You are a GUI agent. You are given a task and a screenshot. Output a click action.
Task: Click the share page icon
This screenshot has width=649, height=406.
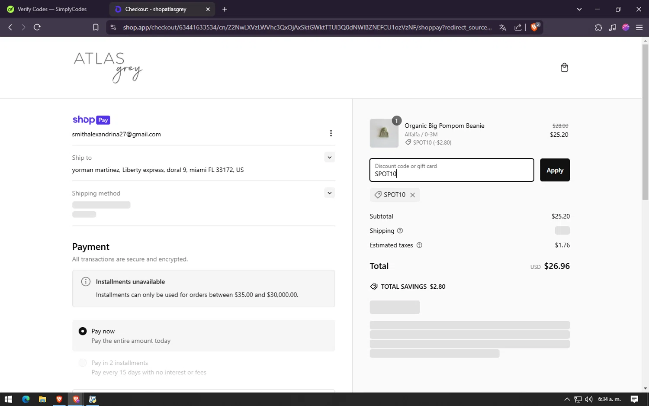point(518,27)
